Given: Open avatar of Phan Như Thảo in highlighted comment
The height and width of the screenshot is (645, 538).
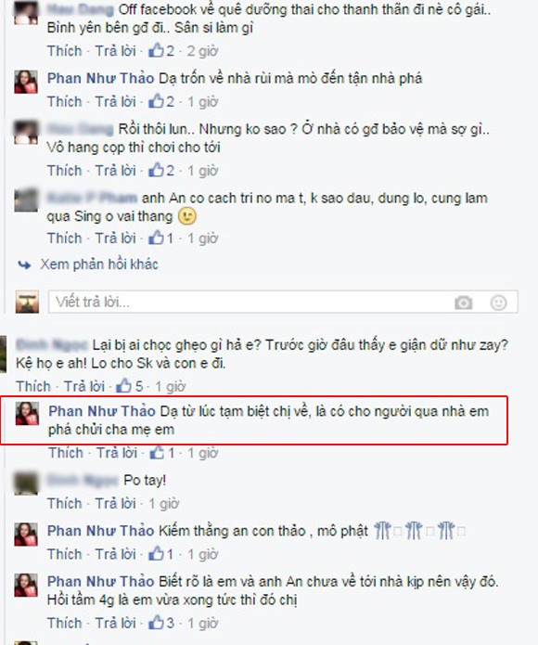Looking at the screenshot, I should pyautogui.click(x=27, y=413).
